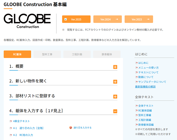Image resolution: width=177 pixels, height=140 pixels.
Task: Expand section 3. 部材リストに登録する plus icon
Action: [115, 97]
